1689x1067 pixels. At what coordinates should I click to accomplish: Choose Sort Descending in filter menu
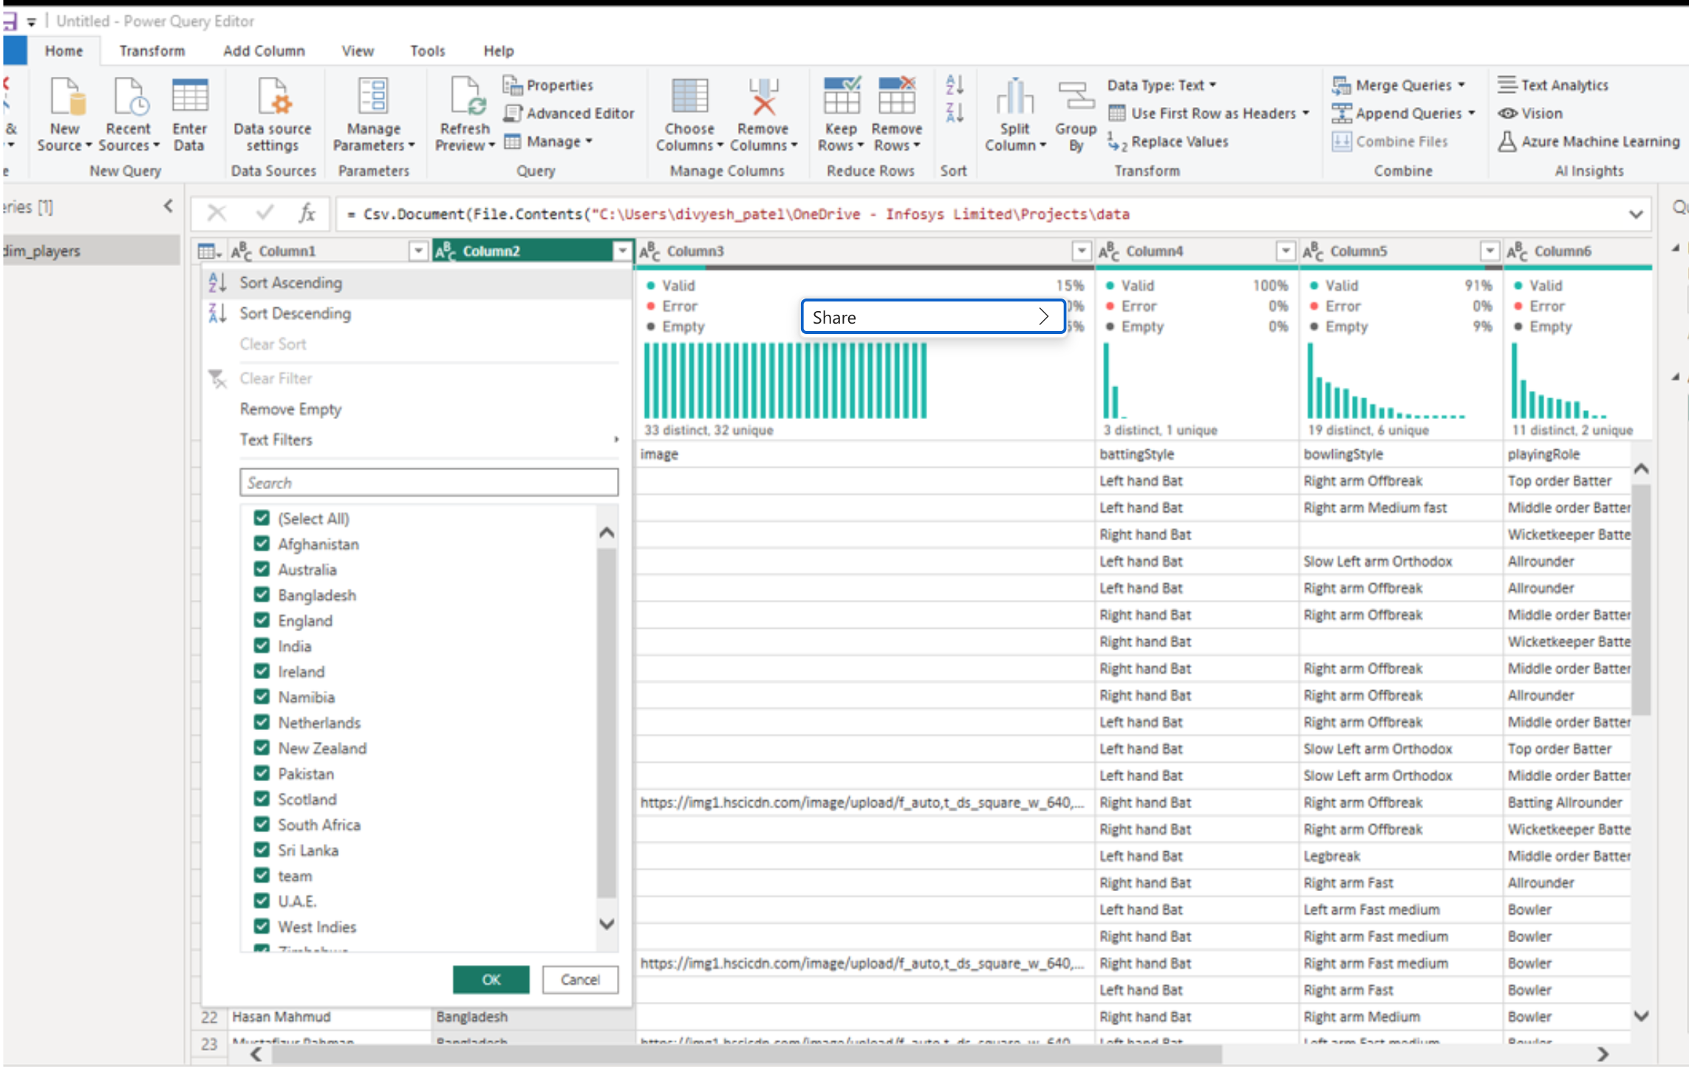[417, 313]
